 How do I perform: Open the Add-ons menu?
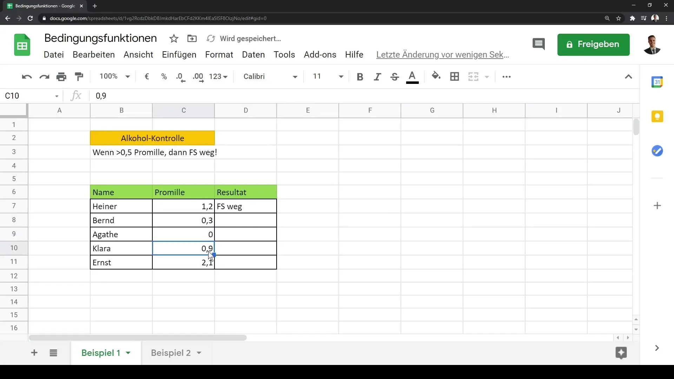[320, 55]
